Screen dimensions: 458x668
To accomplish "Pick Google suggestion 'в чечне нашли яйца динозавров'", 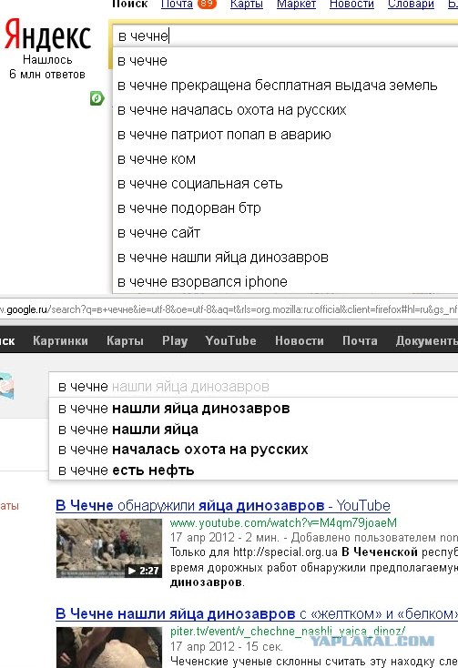I will pos(253,408).
